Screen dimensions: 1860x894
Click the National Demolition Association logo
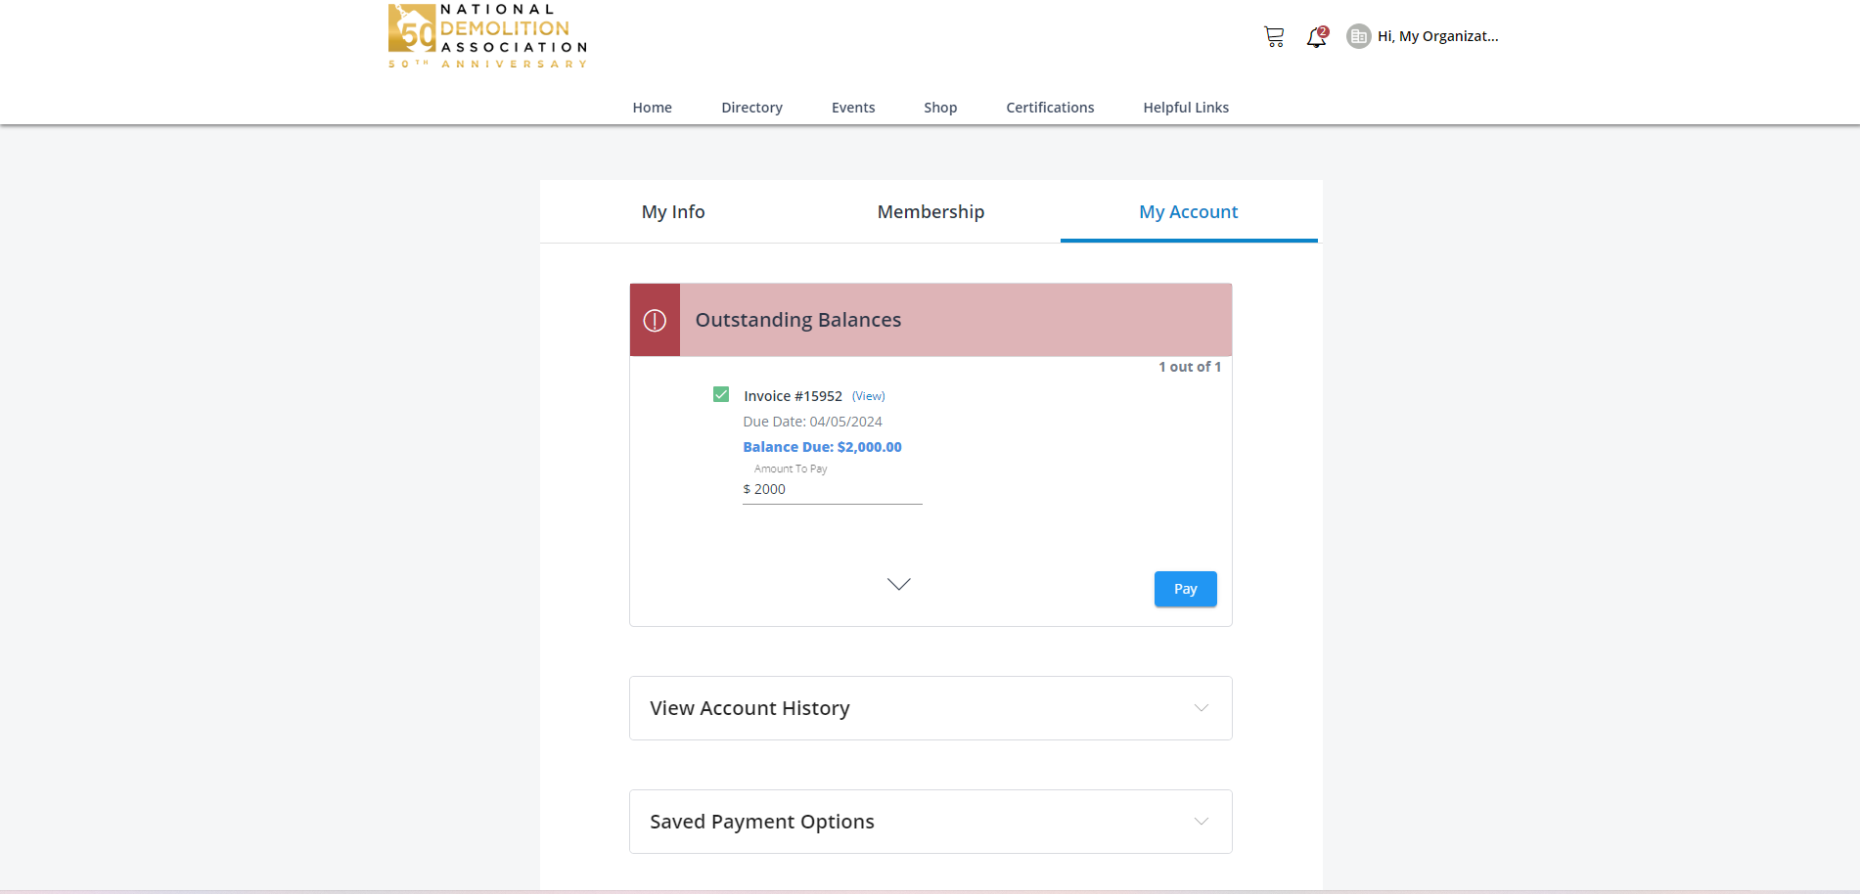(487, 36)
